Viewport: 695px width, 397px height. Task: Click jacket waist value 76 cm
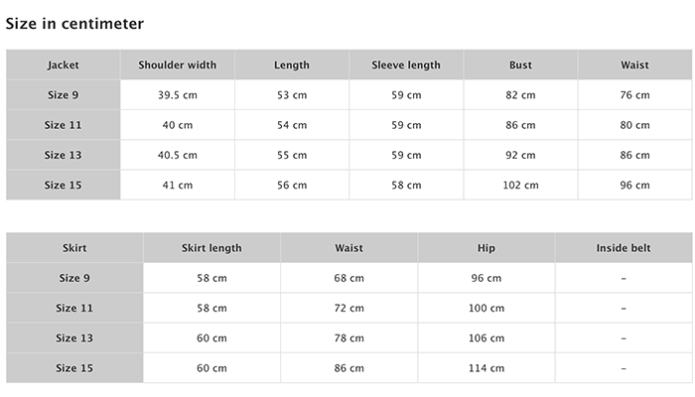634,95
